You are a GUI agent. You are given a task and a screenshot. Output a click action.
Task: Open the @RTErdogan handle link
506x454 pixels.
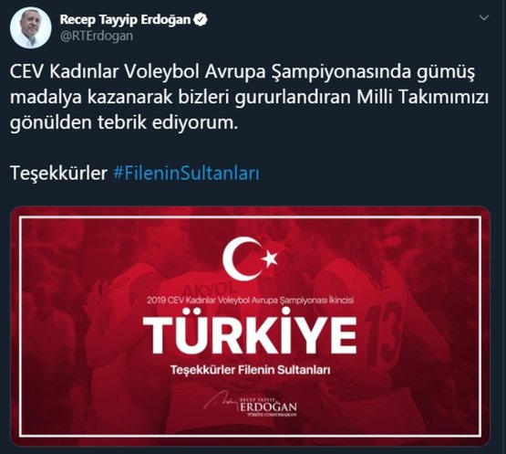click(x=97, y=36)
